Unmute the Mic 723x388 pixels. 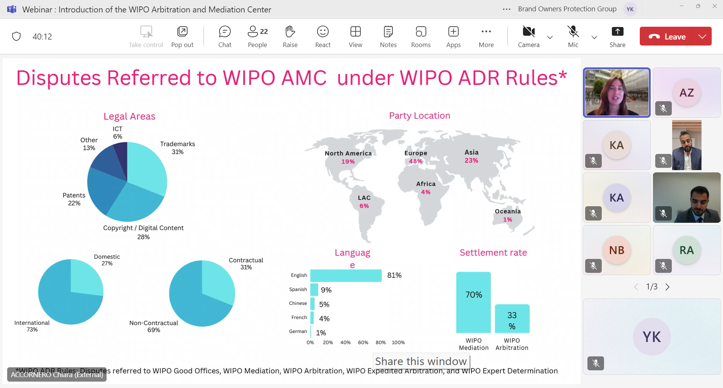tap(573, 37)
